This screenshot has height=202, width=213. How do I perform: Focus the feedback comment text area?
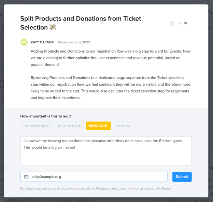click(x=106, y=151)
